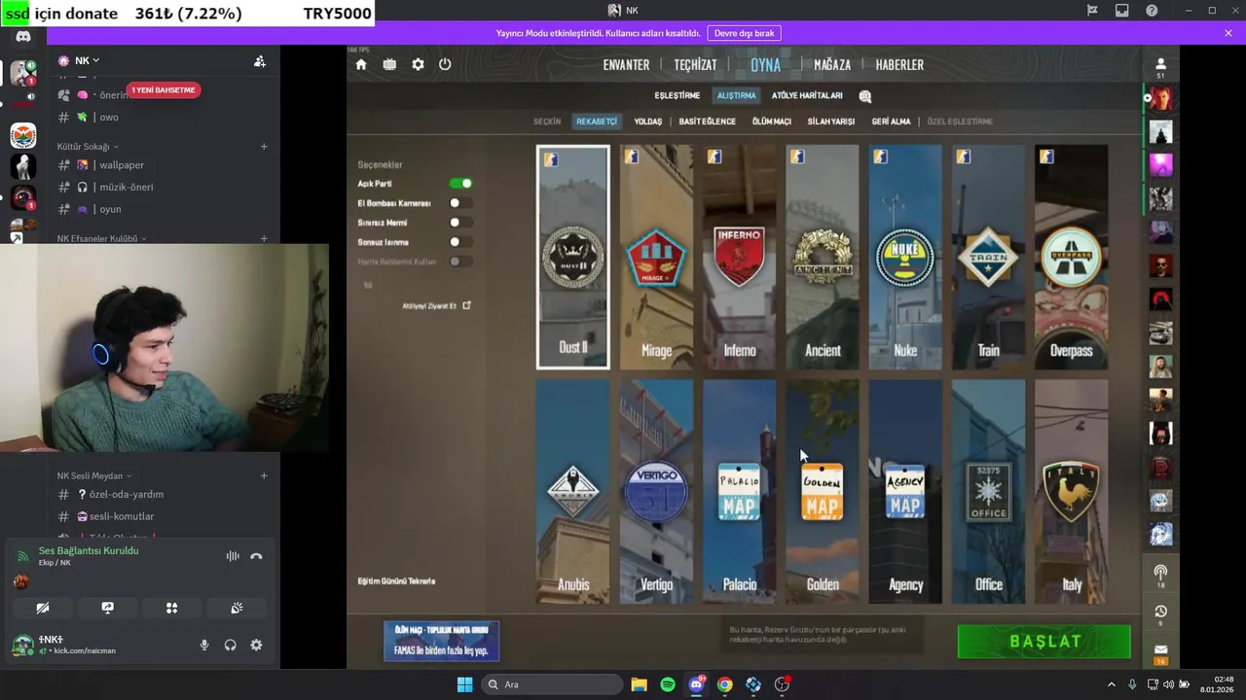Share your screen in Discord
1246x700 pixels.
click(107, 608)
